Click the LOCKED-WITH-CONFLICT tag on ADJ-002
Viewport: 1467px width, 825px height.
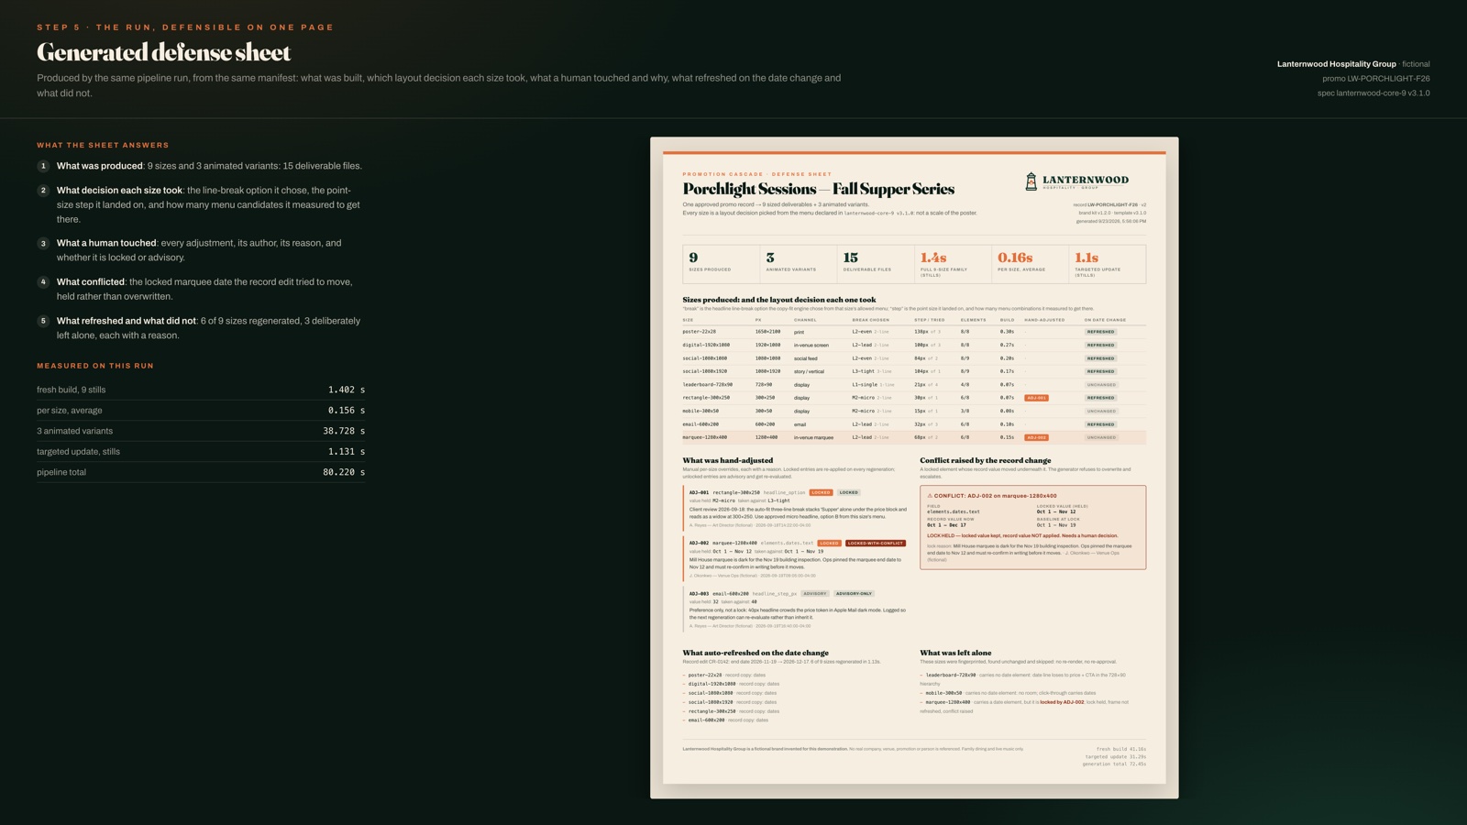(x=876, y=543)
